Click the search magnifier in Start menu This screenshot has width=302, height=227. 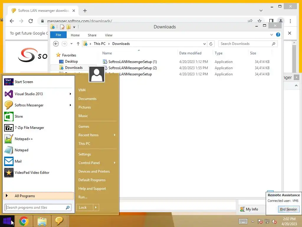point(68,207)
